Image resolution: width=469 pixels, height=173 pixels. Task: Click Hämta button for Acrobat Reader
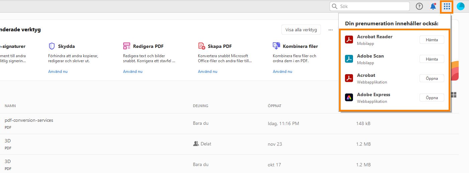(432, 40)
